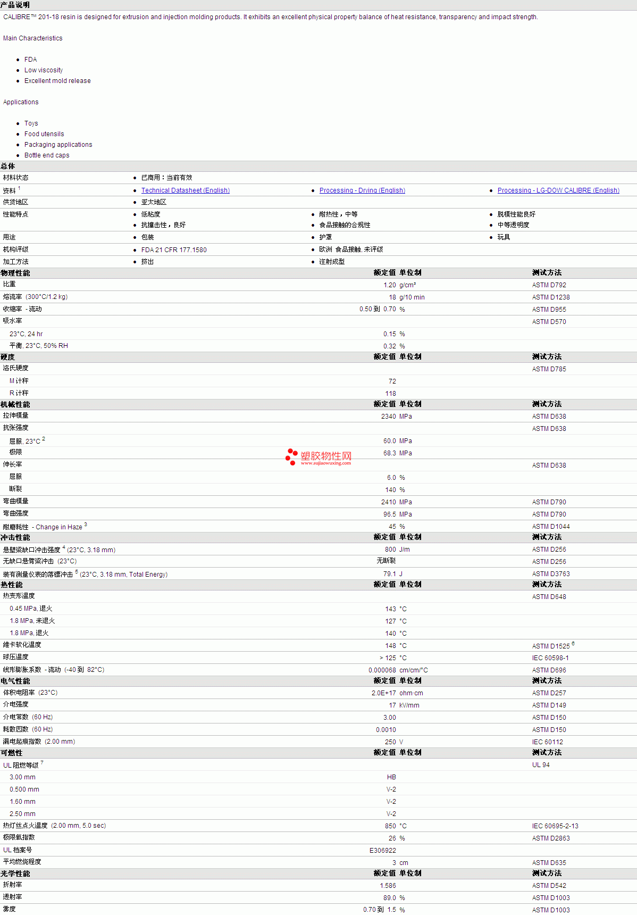Image resolution: width=637 pixels, height=915 pixels.
Task: Click the 'ASTM D635' test method
Action: coord(549,863)
